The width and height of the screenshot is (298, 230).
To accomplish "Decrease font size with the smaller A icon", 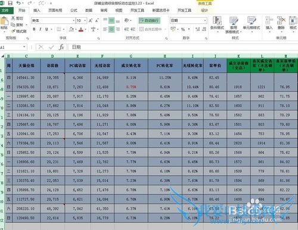I will coord(97,20).
